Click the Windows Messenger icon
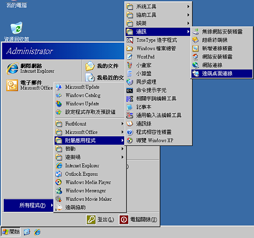 (59, 191)
